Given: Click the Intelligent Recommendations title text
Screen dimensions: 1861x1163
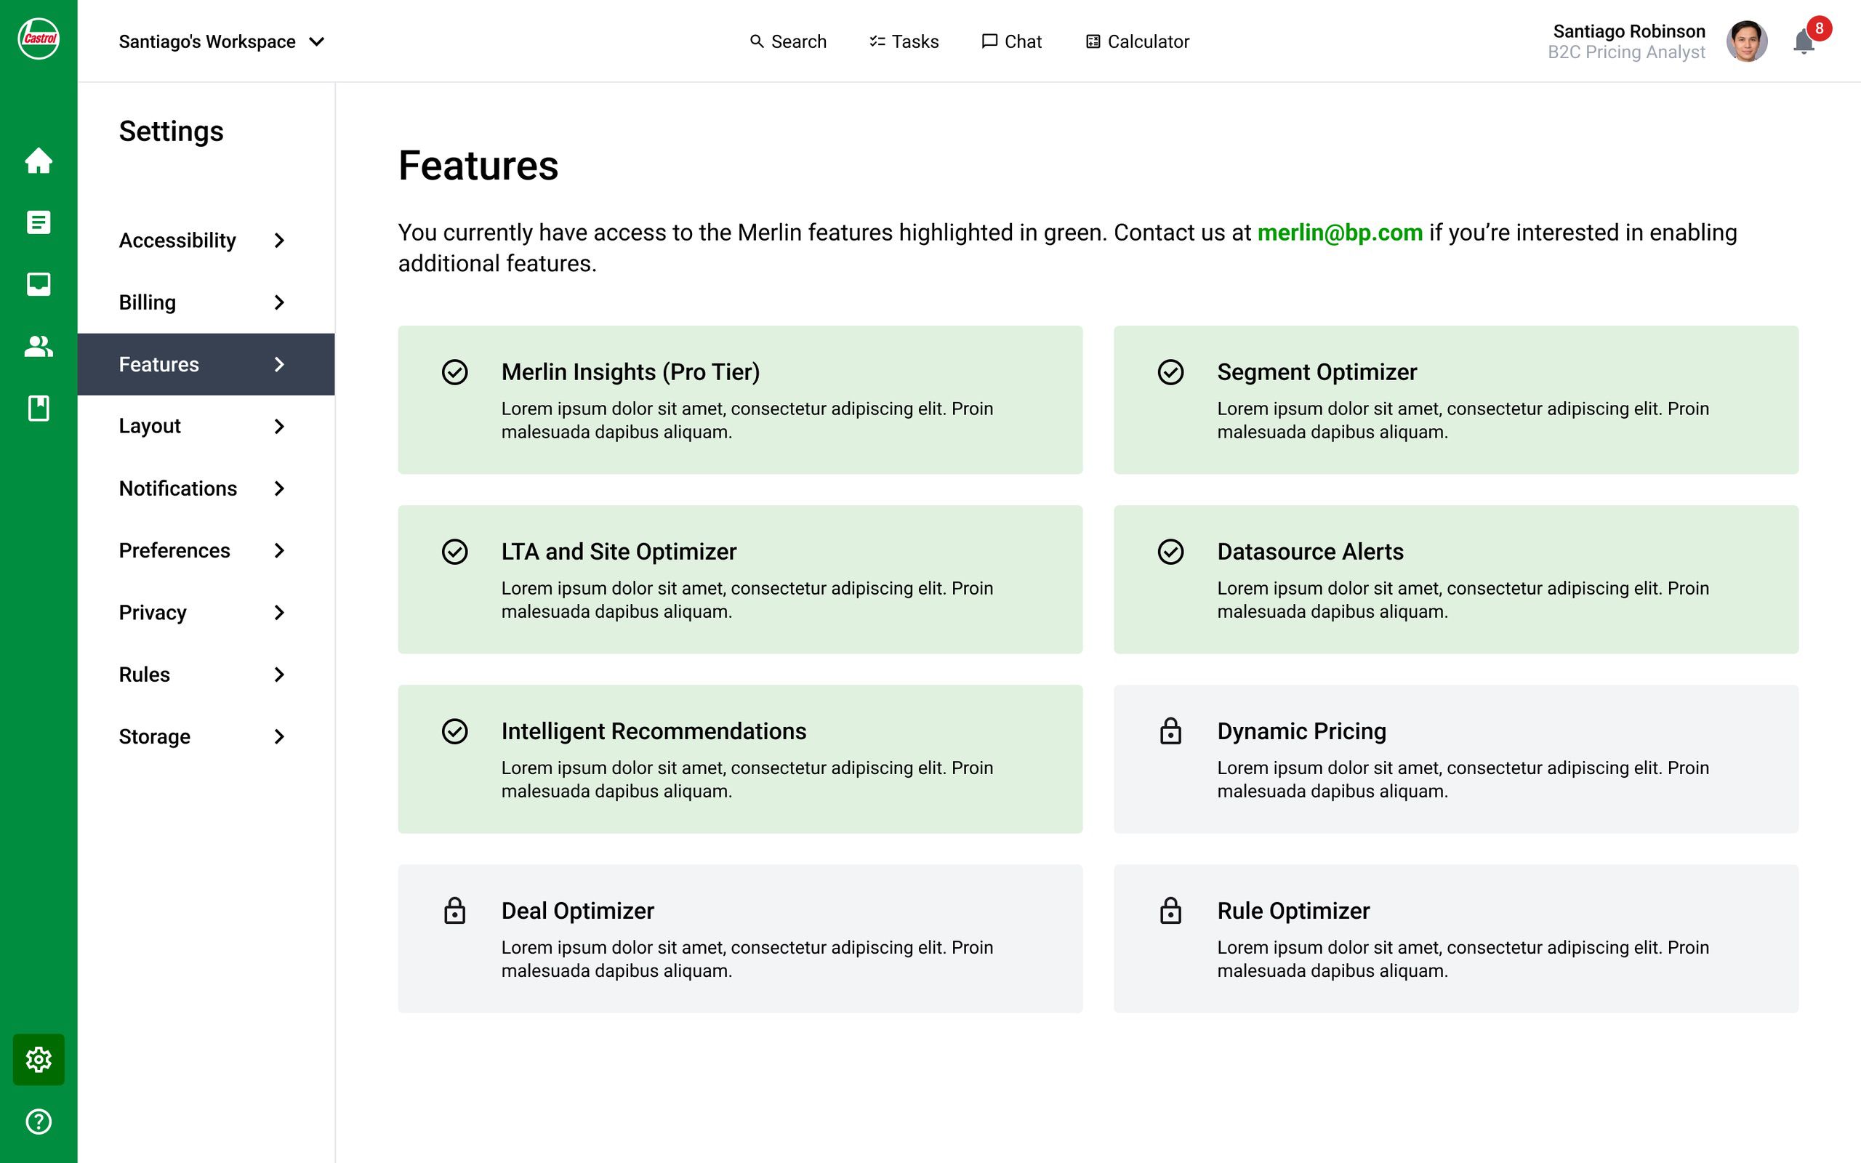Looking at the screenshot, I should [654, 731].
